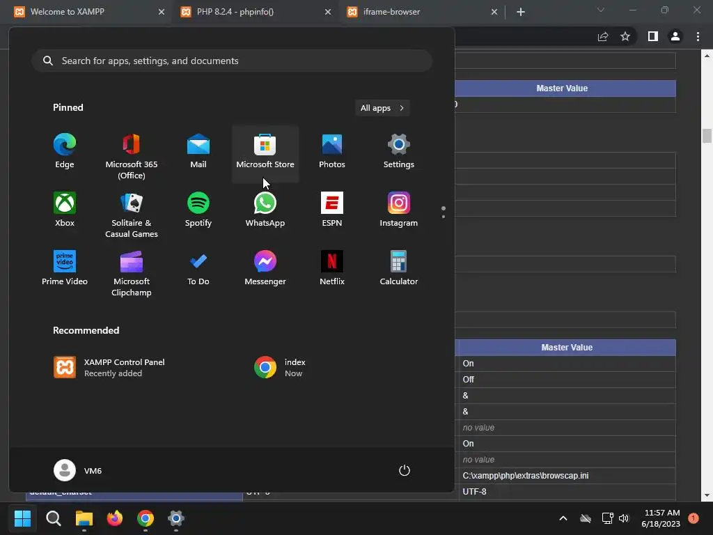Open the notification badge in tray
This screenshot has height=535, width=713.
click(694, 518)
